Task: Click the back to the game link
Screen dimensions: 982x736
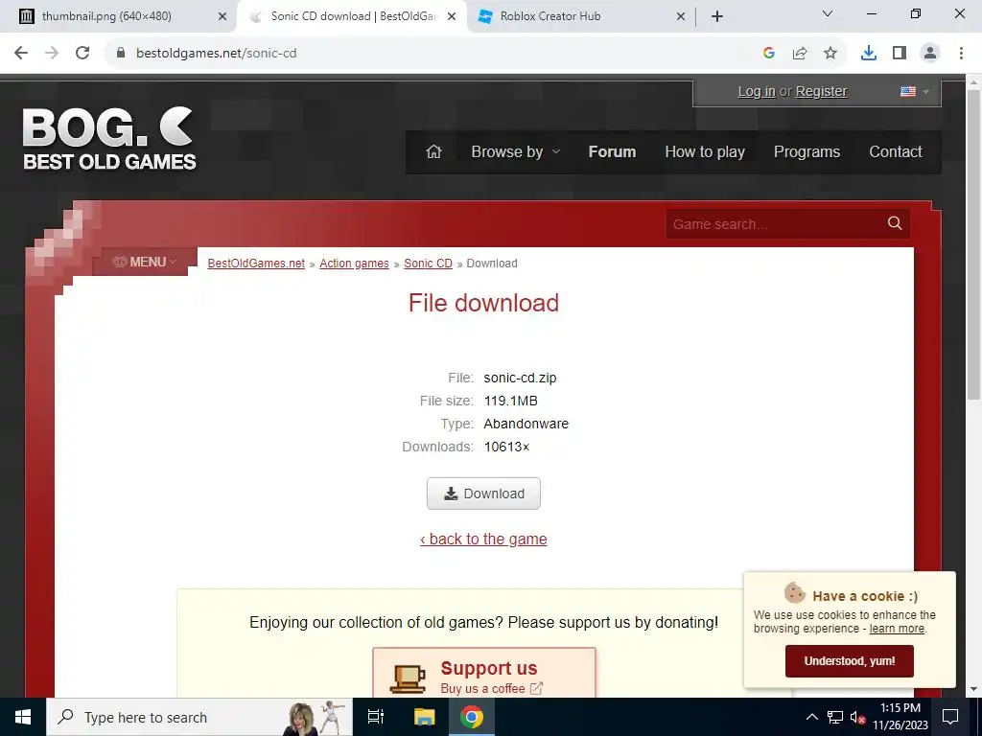Action: (x=483, y=539)
